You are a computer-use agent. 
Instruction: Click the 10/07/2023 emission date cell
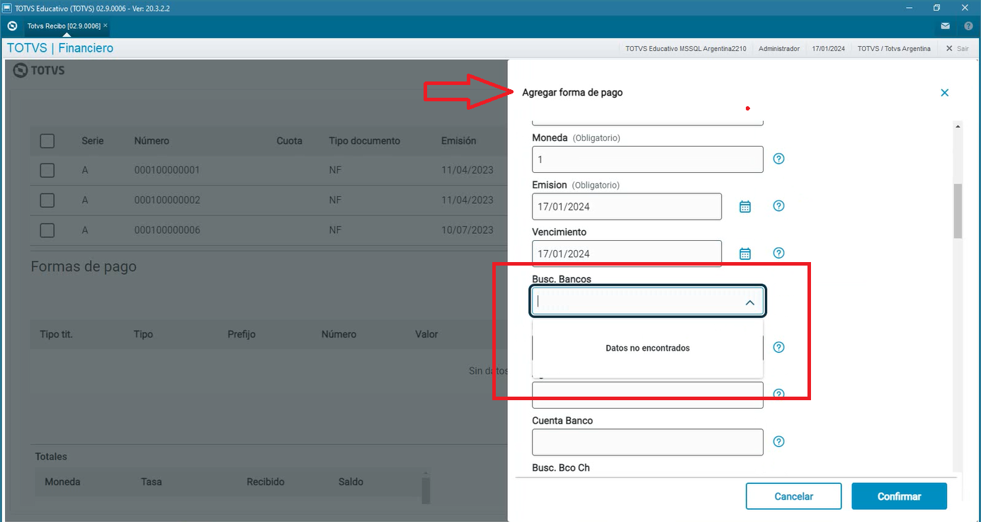click(x=467, y=230)
